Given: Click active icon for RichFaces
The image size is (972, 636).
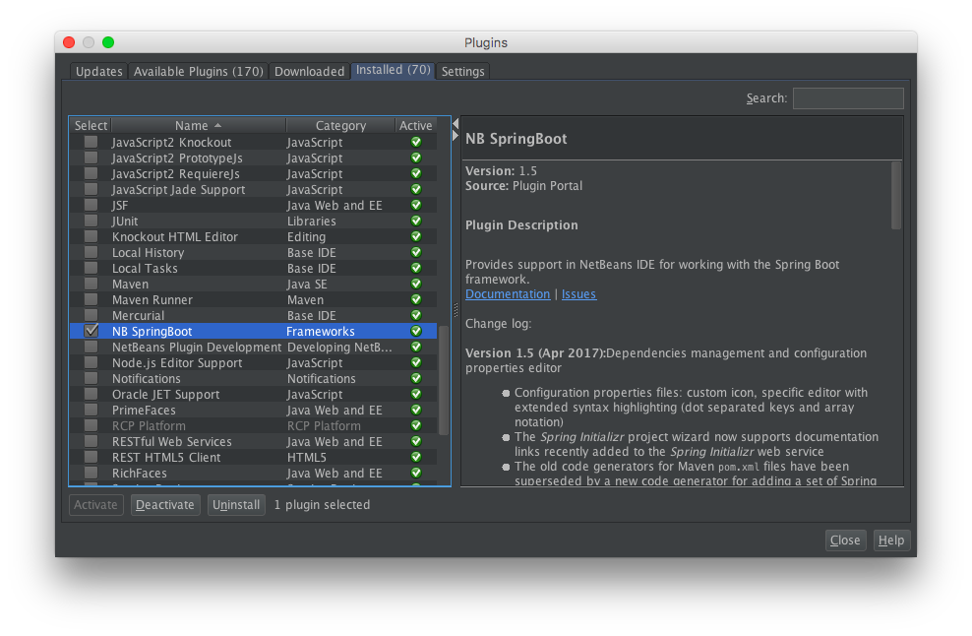Looking at the screenshot, I should 416,473.
